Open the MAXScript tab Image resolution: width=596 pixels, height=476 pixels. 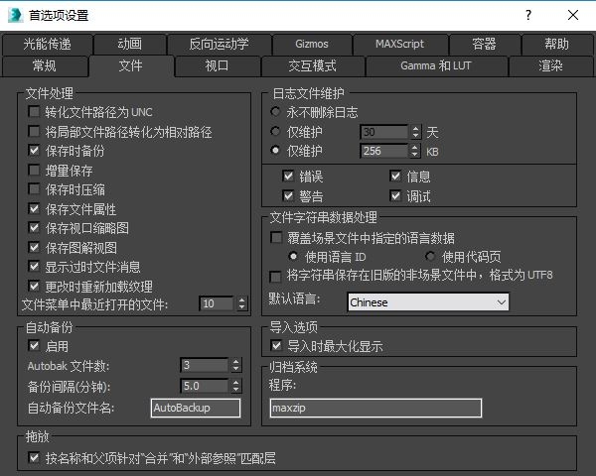coord(400,45)
